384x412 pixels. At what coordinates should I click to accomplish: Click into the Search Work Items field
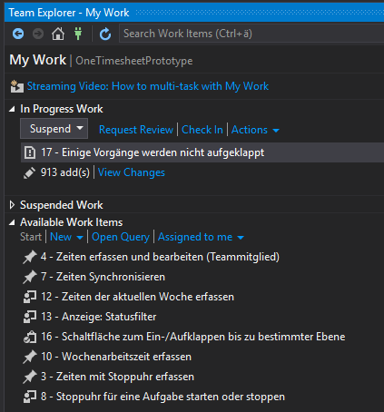[251, 34]
